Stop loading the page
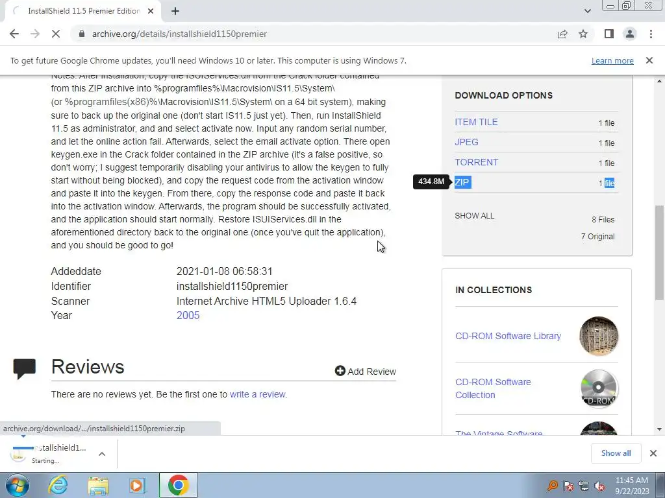The image size is (665, 498). tap(56, 34)
